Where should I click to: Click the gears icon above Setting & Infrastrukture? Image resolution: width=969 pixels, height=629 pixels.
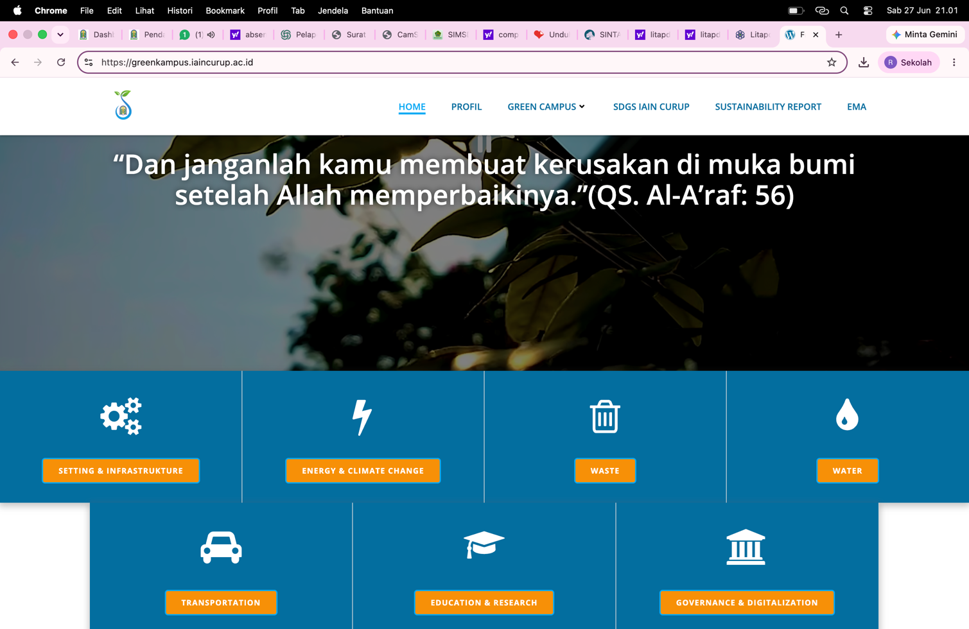pos(121,416)
